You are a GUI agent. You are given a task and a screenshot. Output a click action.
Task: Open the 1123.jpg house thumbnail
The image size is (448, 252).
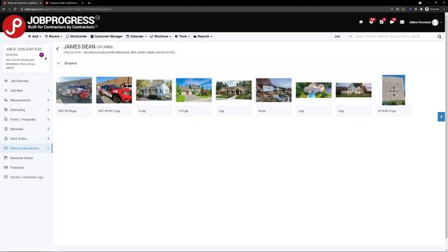194,90
